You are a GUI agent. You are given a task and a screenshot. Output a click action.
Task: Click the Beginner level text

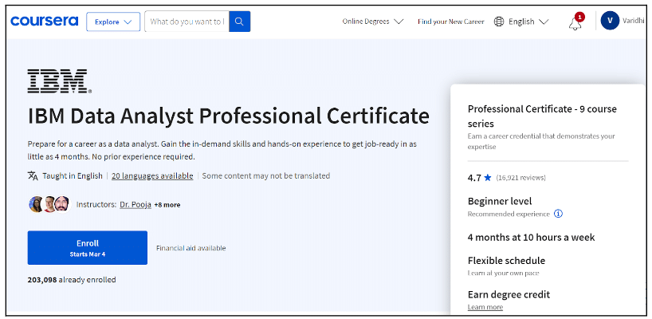(x=500, y=201)
